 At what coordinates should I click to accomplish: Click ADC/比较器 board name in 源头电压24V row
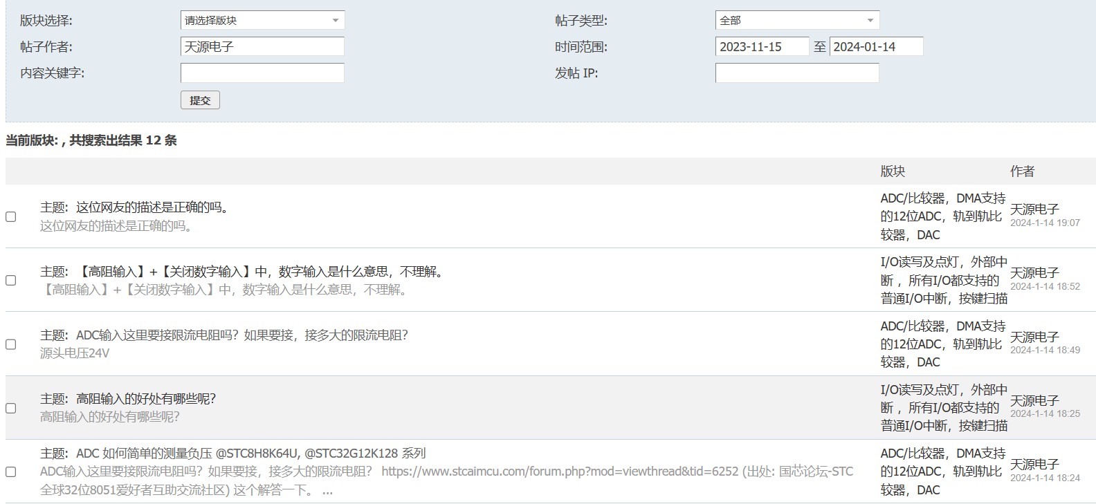pos(943,344)
